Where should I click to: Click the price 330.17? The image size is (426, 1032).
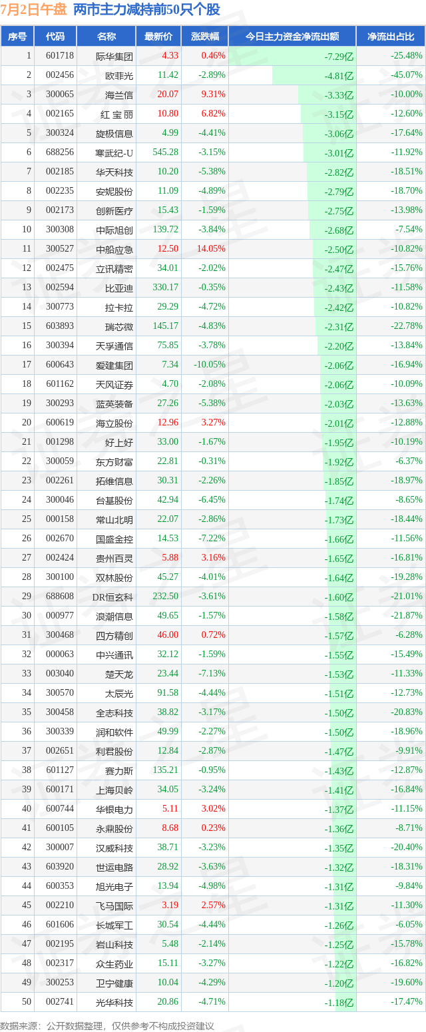pyautogui.click(x=166, y=288)
